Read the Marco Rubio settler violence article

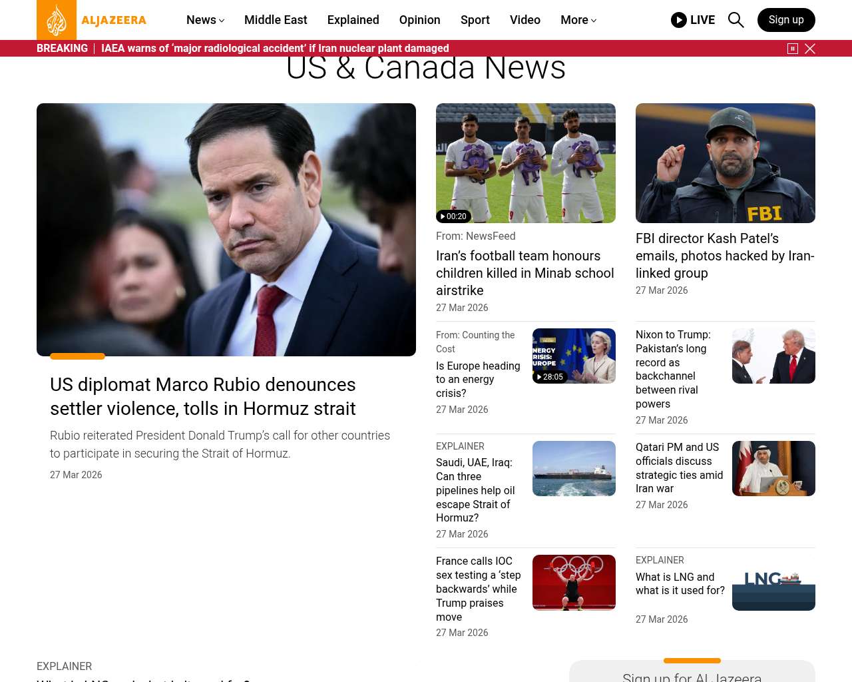[202, 396]
